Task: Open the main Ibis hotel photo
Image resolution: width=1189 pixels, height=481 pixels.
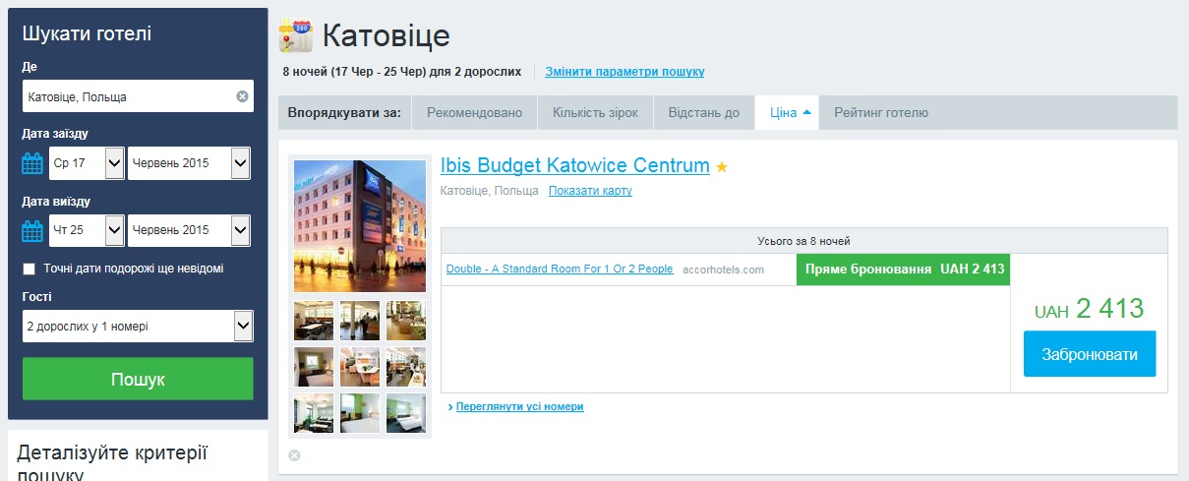Action: click(360, 226)
